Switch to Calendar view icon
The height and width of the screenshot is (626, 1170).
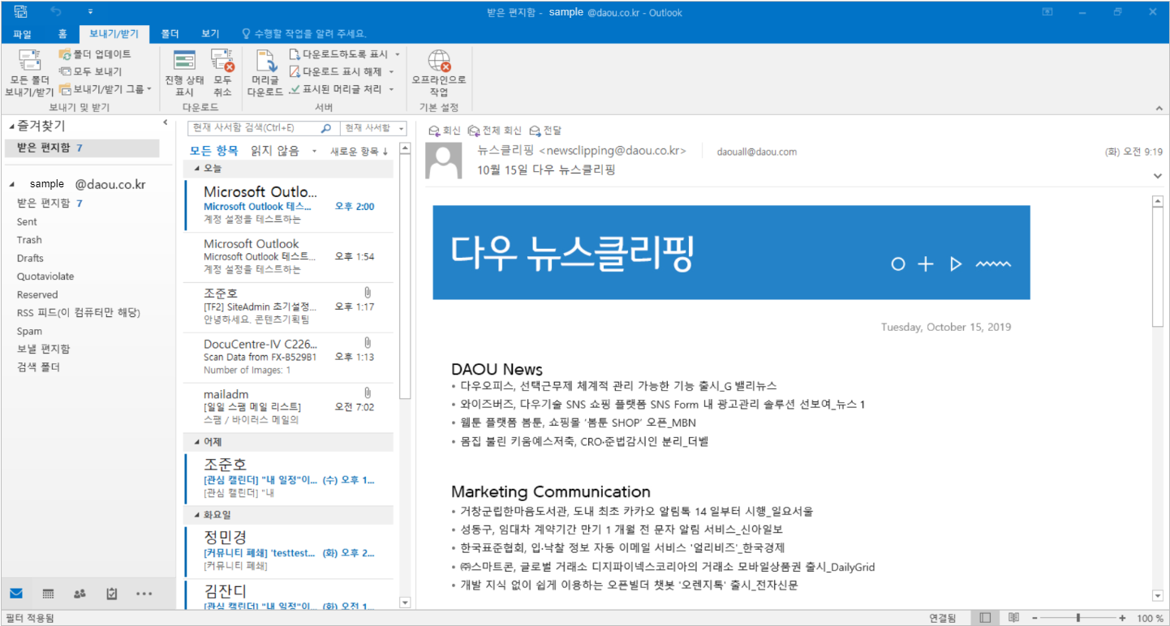pos(48,594)
